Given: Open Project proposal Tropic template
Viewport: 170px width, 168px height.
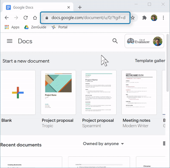Looking at the screenshot, I should (58, 92).
